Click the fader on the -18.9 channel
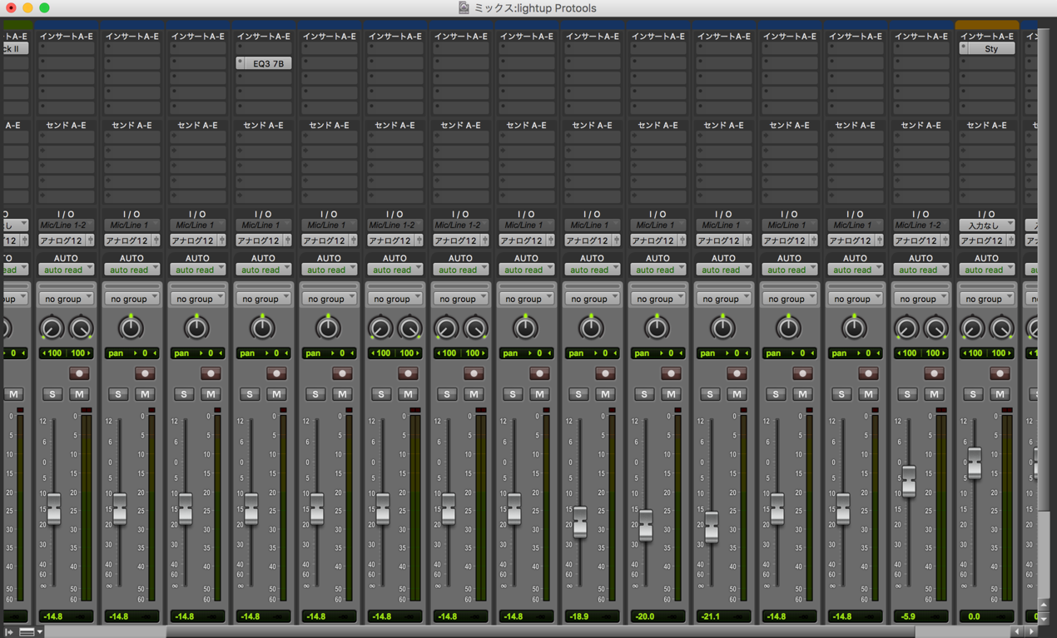The width and height of the screenshot is (1057, 638). coord(580,522)
